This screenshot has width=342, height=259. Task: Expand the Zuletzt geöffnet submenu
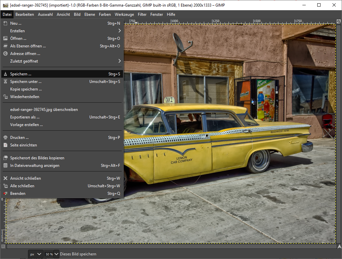(x=119, y=61)
